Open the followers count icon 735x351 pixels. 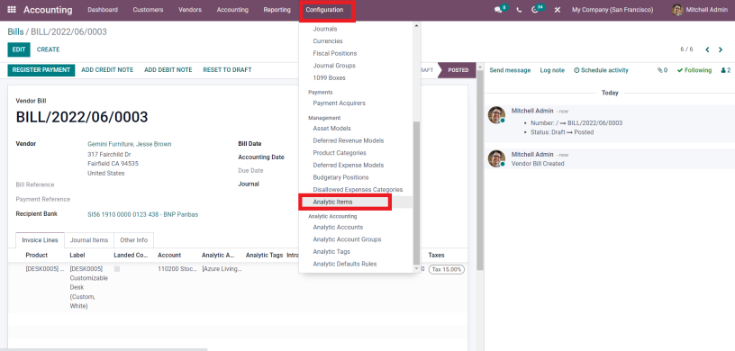tap(726, 70)
